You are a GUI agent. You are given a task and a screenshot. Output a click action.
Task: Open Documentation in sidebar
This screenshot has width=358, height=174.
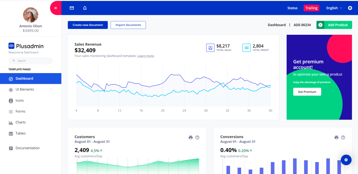coord(31,148)
